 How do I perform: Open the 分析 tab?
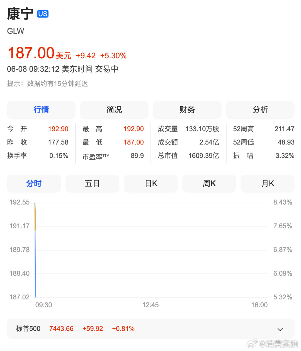click(260, 110)
